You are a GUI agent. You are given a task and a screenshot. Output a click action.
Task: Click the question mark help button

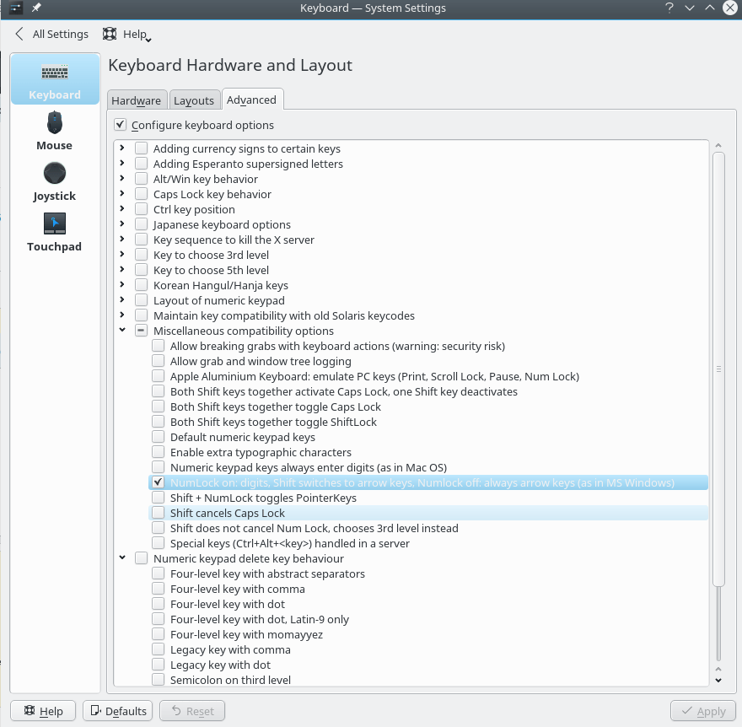click(669, 8)
